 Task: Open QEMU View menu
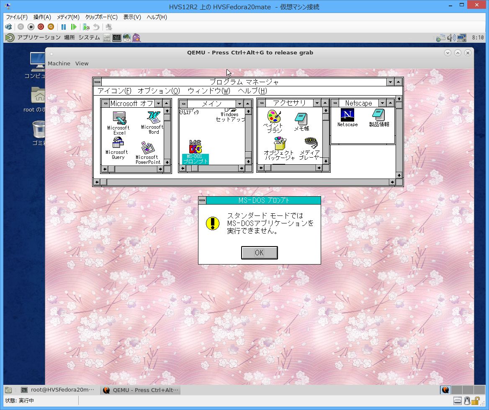[x=82, y=63]
